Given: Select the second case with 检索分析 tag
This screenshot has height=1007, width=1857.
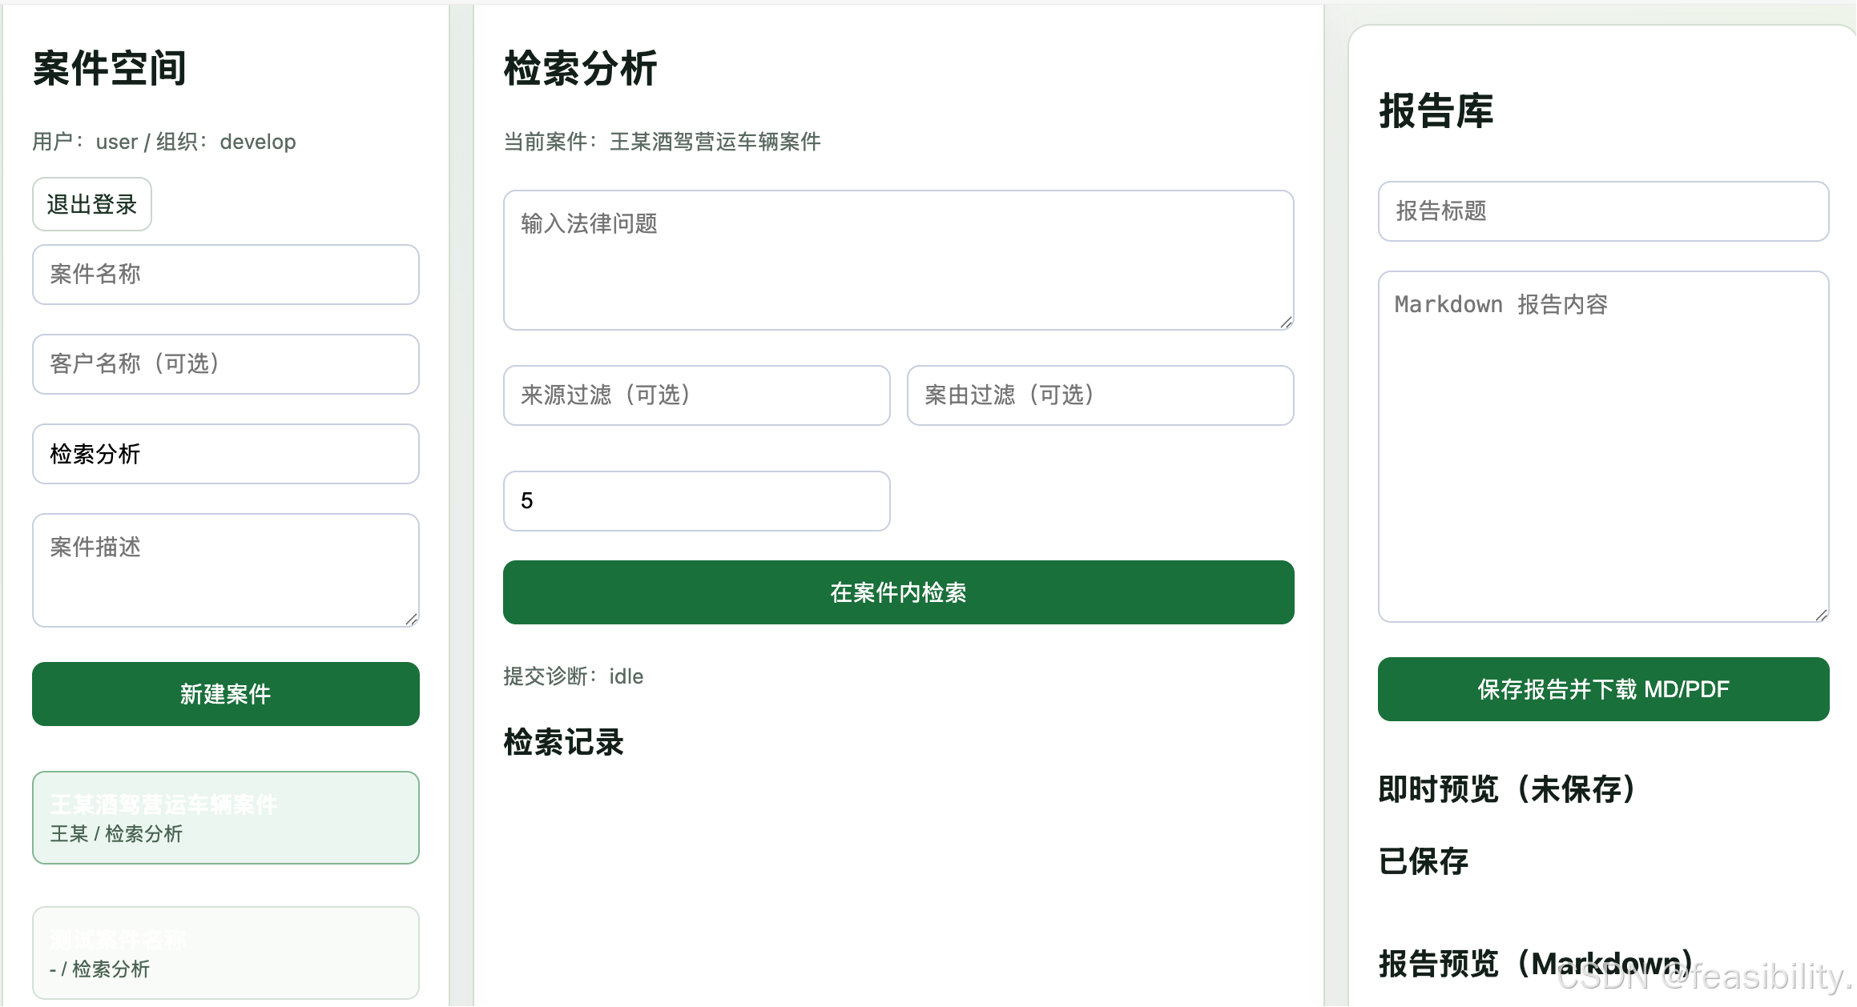Looking at the screenshot, I should coord(225,953).
